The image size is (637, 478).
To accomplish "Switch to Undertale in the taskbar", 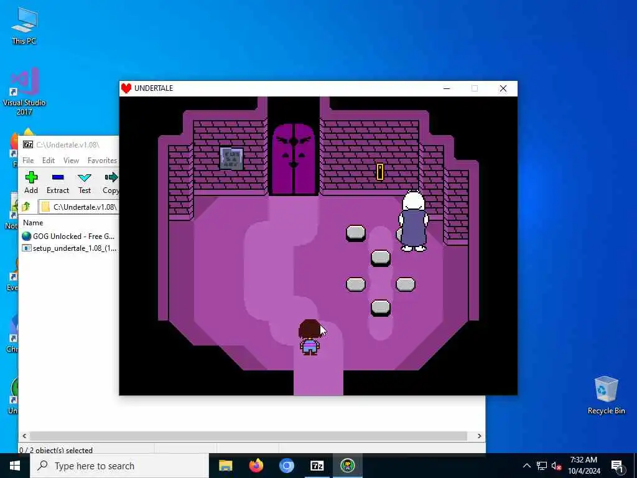I will 347,466.
